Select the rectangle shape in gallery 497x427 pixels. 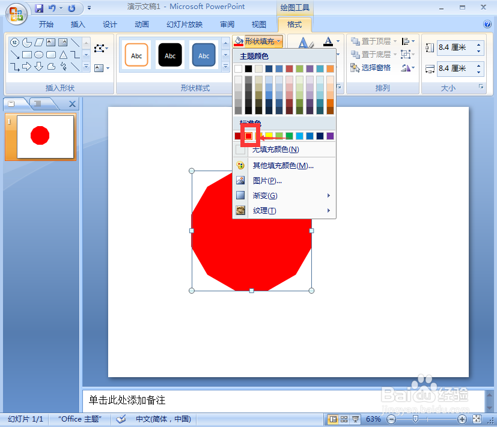tap(26, 55)
